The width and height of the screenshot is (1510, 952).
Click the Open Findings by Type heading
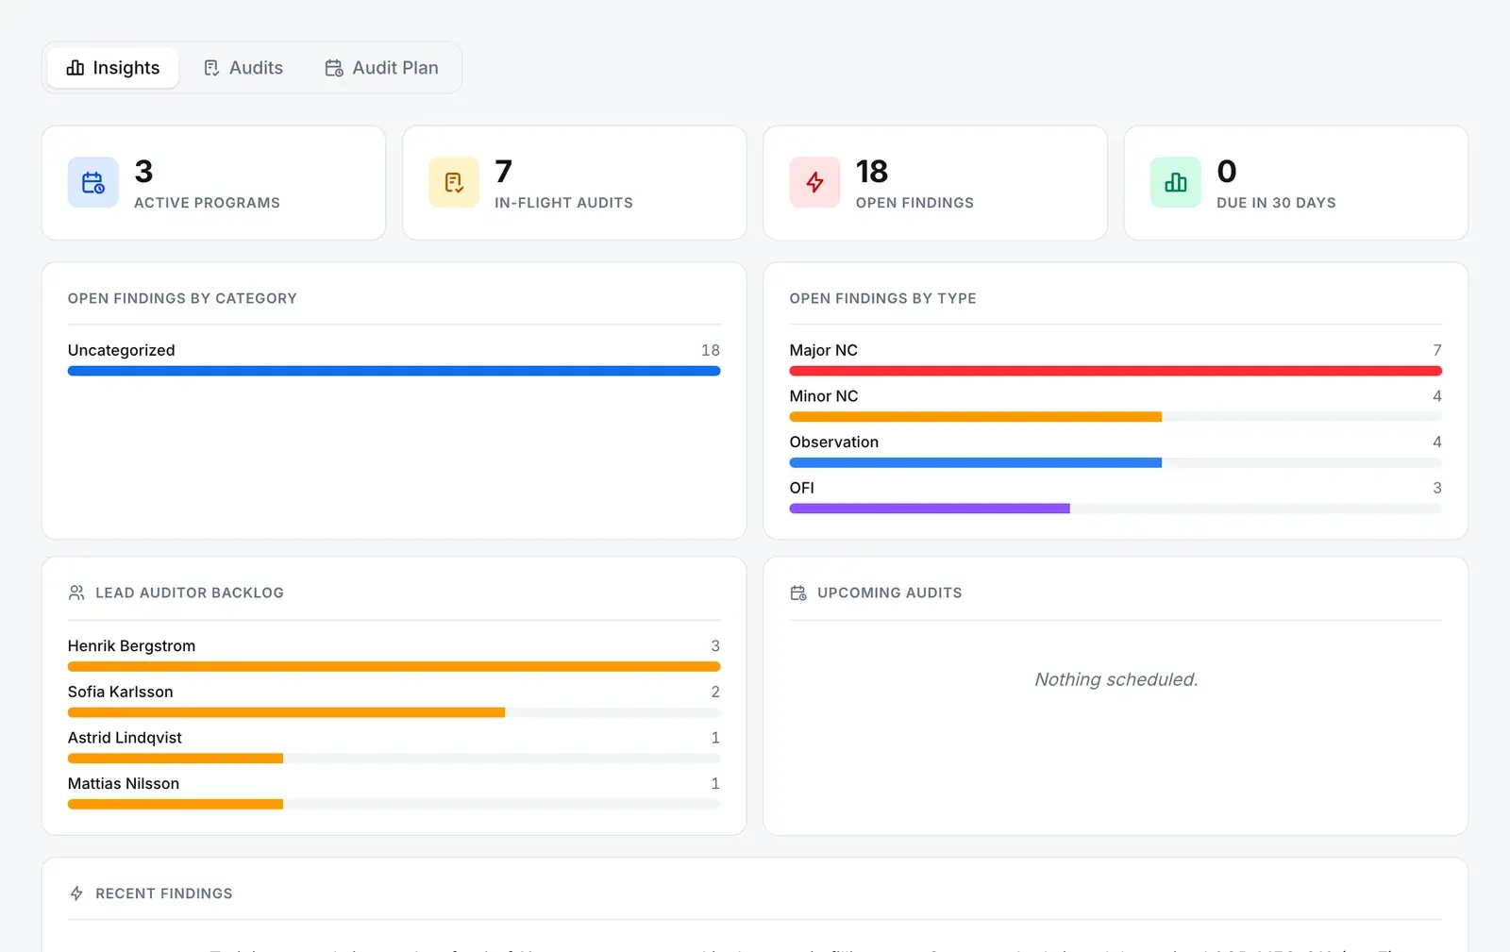882,298
